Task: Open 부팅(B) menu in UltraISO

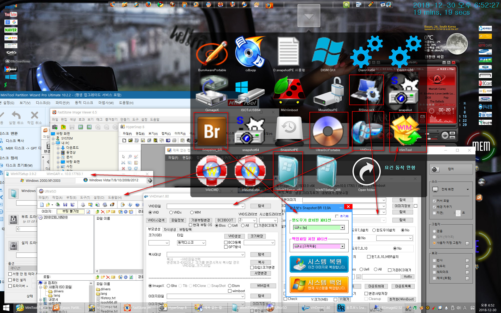Action: click(71, 197)
